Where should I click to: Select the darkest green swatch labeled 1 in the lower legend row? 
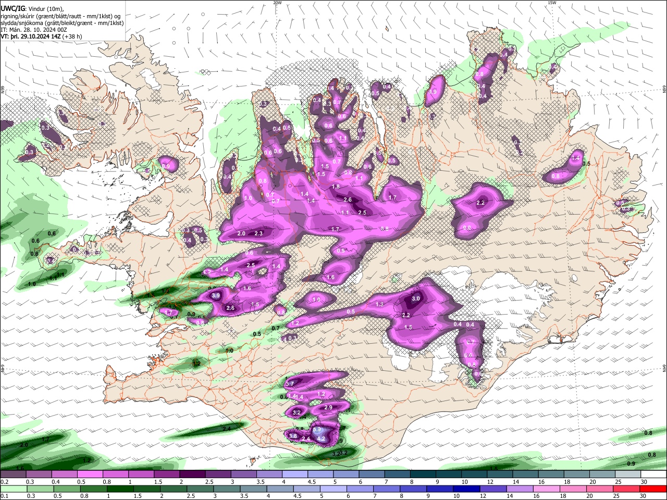tap(120, 489)
